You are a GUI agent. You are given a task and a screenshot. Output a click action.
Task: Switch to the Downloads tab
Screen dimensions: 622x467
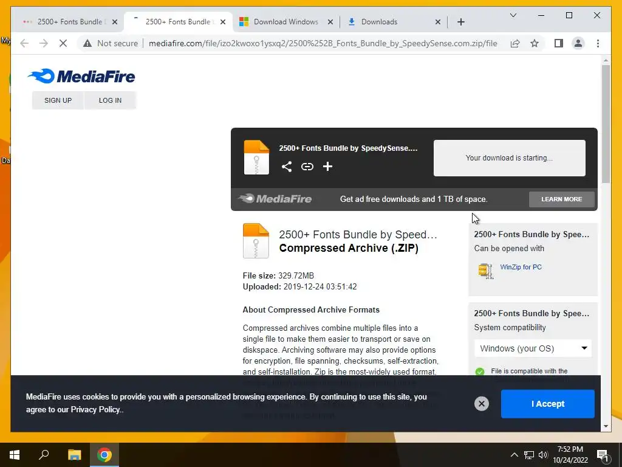[x=379, y=22]
